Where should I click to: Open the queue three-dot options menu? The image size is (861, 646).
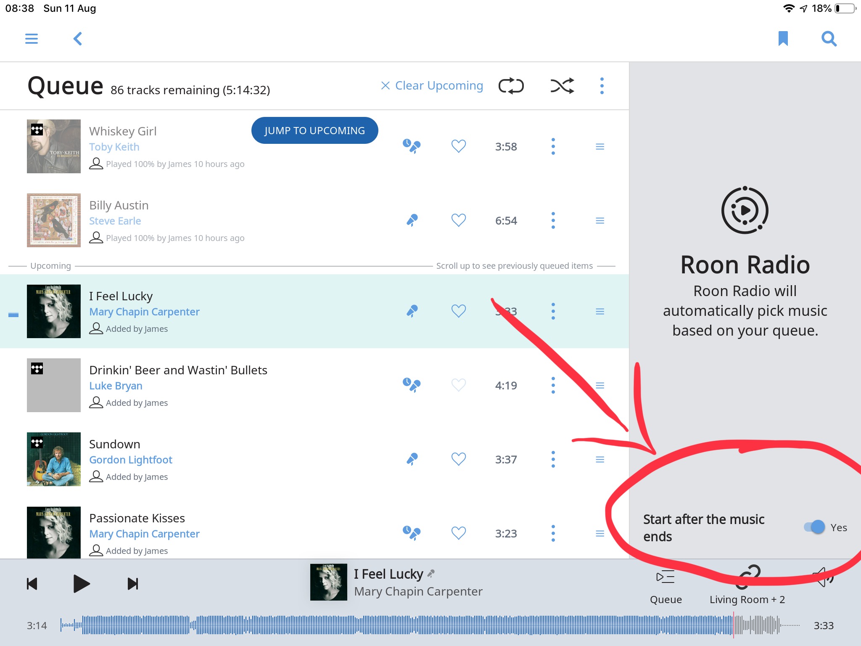point(602,86)
